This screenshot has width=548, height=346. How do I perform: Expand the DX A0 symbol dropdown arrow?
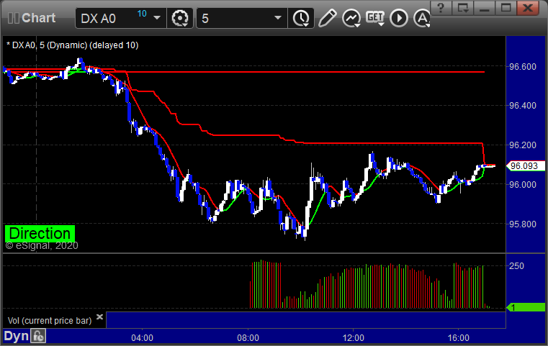157,17
